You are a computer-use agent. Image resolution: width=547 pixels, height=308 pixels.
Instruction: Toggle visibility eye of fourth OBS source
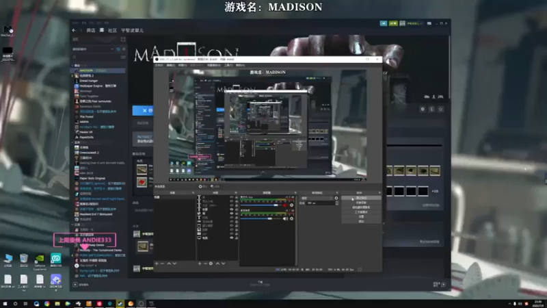coord(231,209)
